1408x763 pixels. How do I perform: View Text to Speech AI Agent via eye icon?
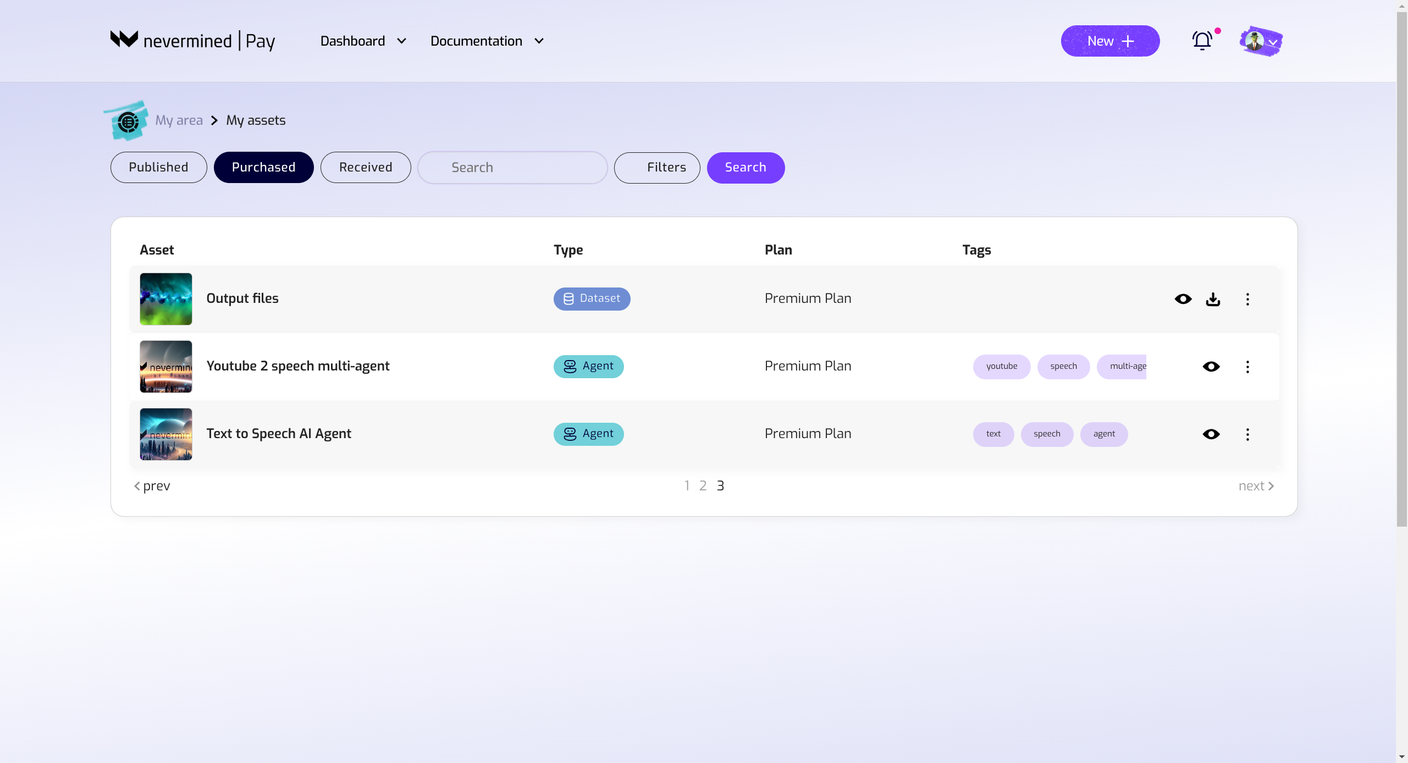[x=1211, y=434]
